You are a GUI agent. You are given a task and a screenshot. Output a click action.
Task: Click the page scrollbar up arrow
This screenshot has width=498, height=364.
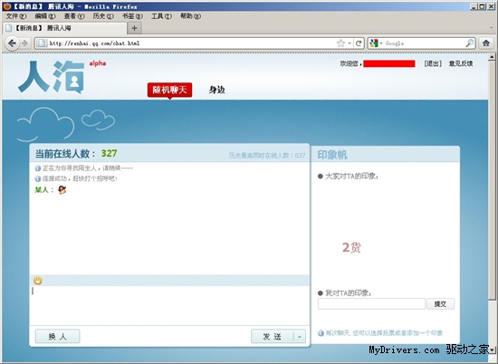pos(492,57)
